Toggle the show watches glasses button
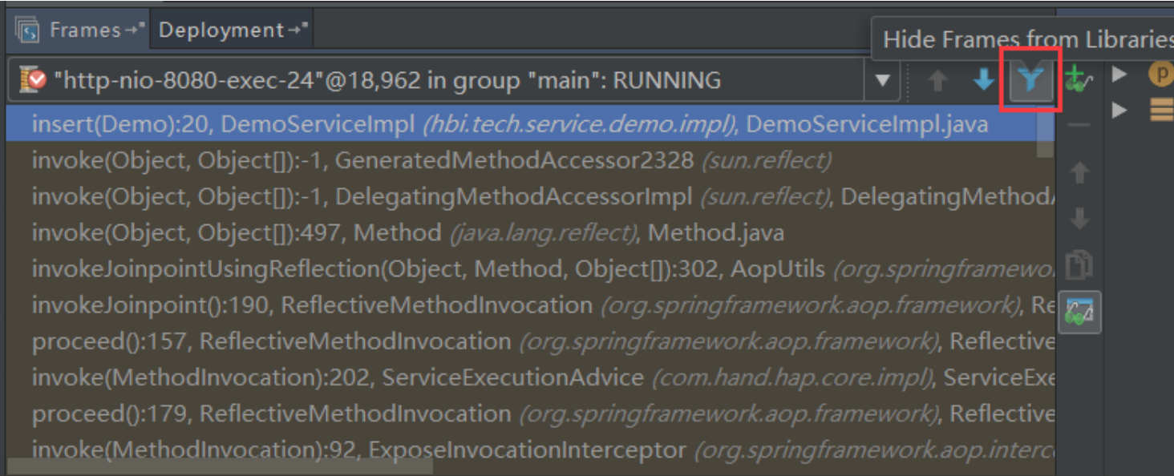1174x476 pixels. pos(1079,312)
